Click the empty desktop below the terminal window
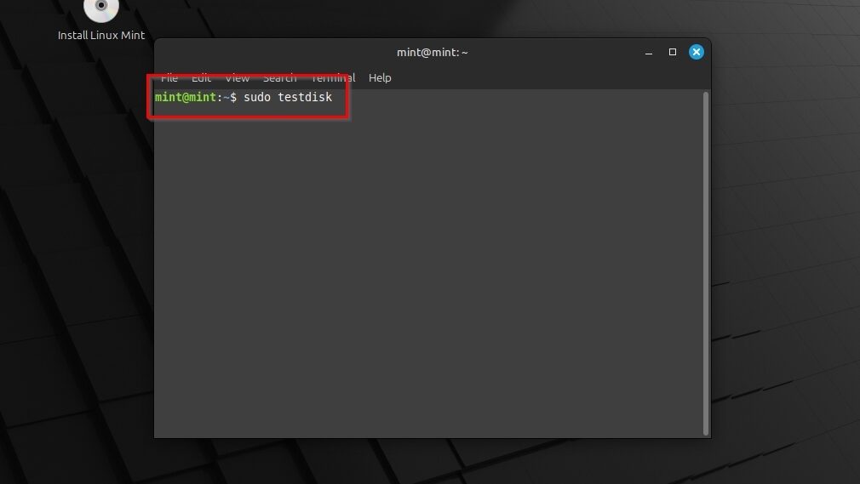Screen dimensions: 860x484 point(426,462)
